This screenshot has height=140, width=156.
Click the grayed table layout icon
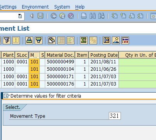[x=61, y=40]
